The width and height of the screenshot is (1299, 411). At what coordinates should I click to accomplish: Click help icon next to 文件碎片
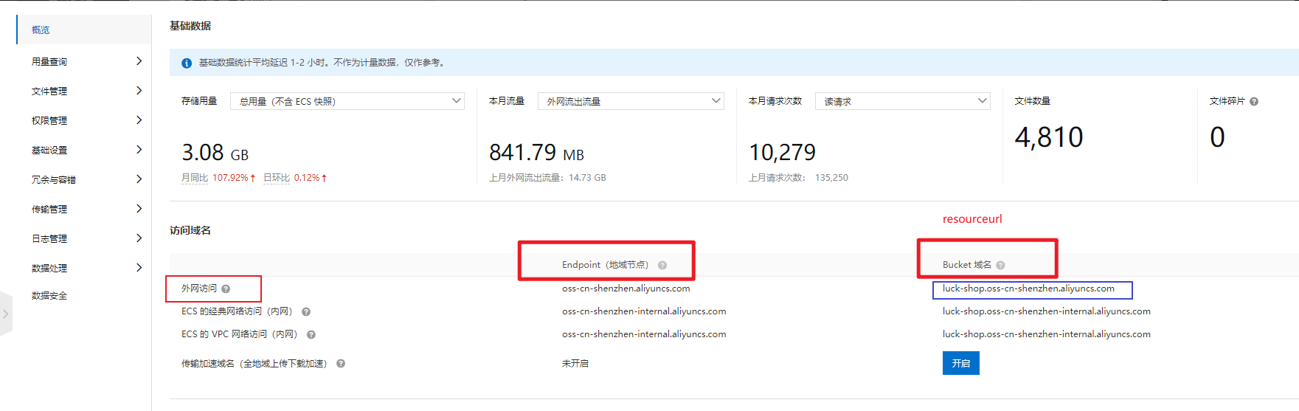pyautogui.click(x=1254, y=102)
